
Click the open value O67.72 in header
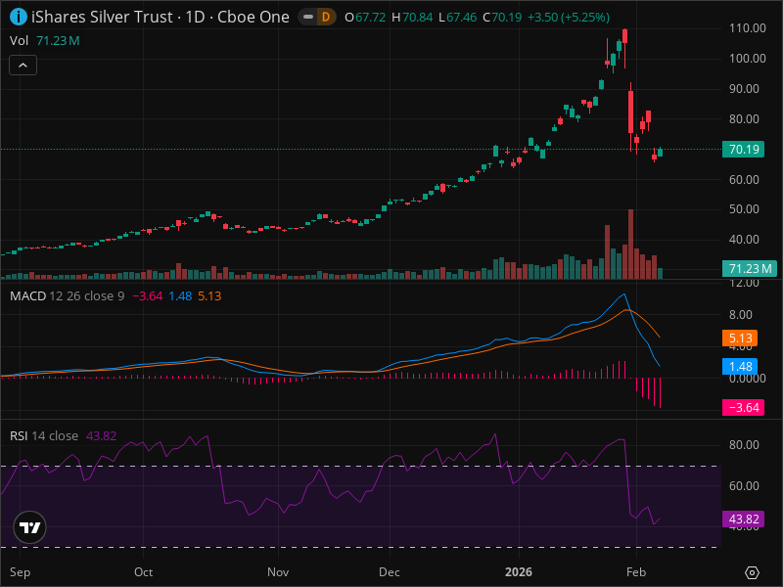pyautogui.click(x=365, y=18)
